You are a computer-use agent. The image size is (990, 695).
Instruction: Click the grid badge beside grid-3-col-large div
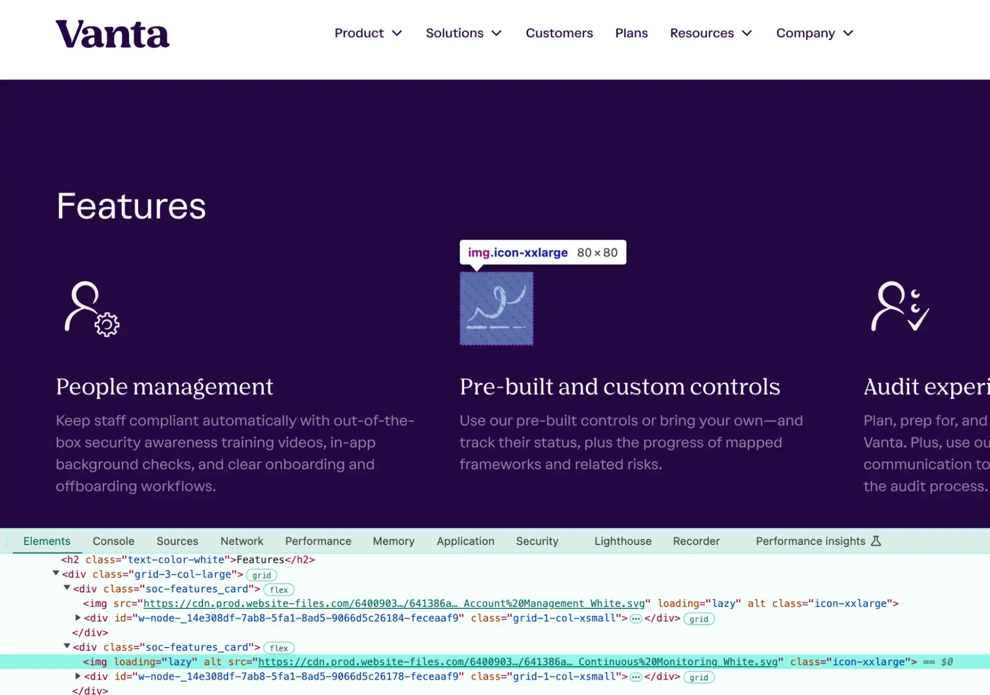click(261, 575)
